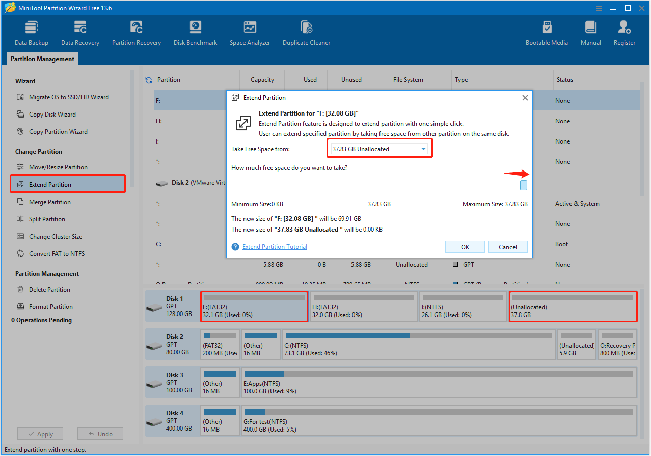Open Data Backup tool
The width and height of the screenshot is (651, 456).
coord(32,33)
